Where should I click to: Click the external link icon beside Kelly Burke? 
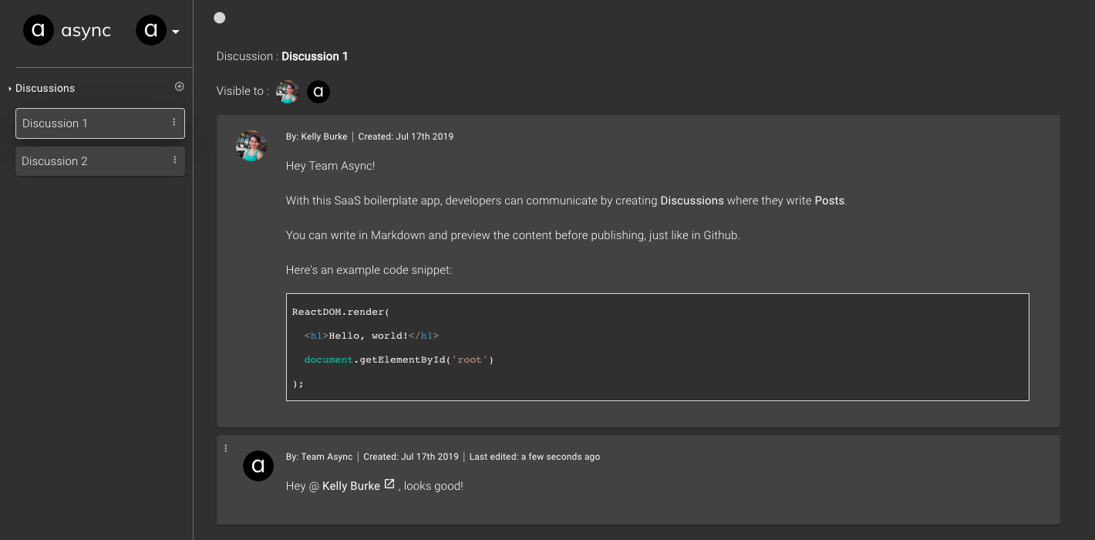point(388,484)
